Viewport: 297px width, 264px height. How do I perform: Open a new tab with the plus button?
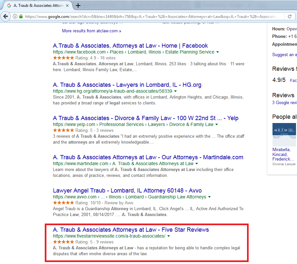pyautogui.click(x=78, y=6)
